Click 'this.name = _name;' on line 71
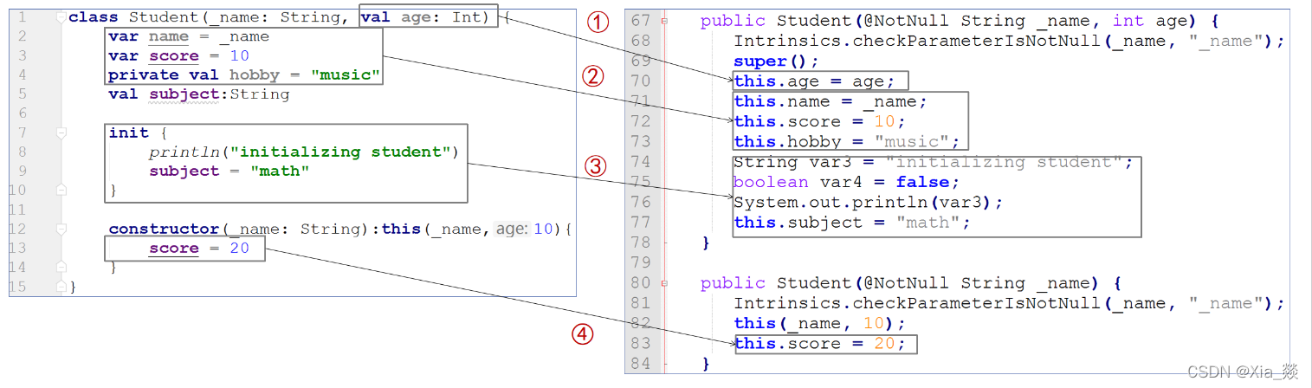The height and width of the screenshot is (388, 1312). pos(831,101)
